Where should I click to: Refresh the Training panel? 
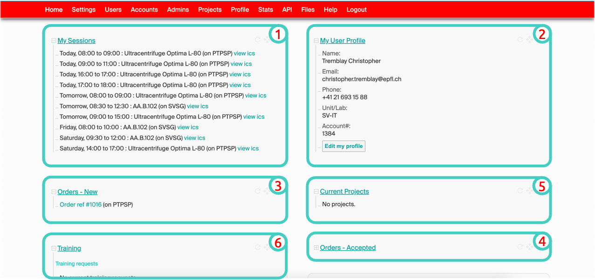(258, 247)
